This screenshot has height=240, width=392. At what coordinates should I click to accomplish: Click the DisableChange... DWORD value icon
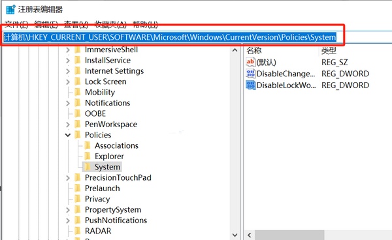pyautogui.click(x=250, y=74)
